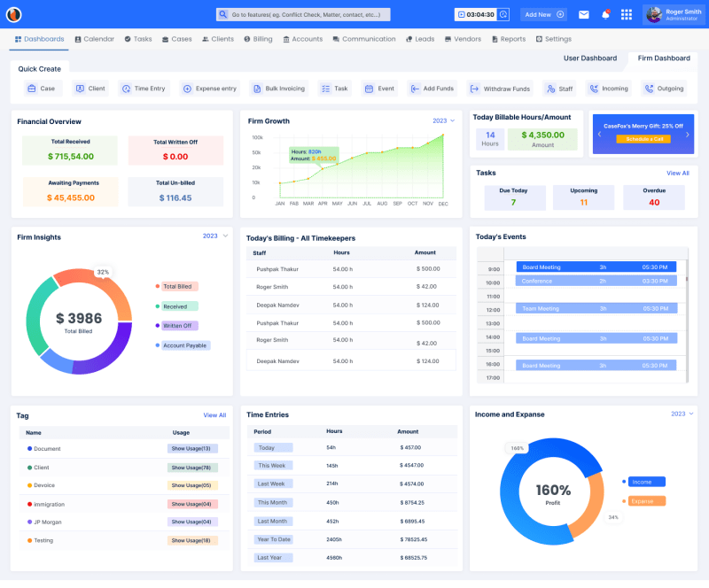Expand the Firm Growth 2023 year dropdown

[x=443, y=120]
